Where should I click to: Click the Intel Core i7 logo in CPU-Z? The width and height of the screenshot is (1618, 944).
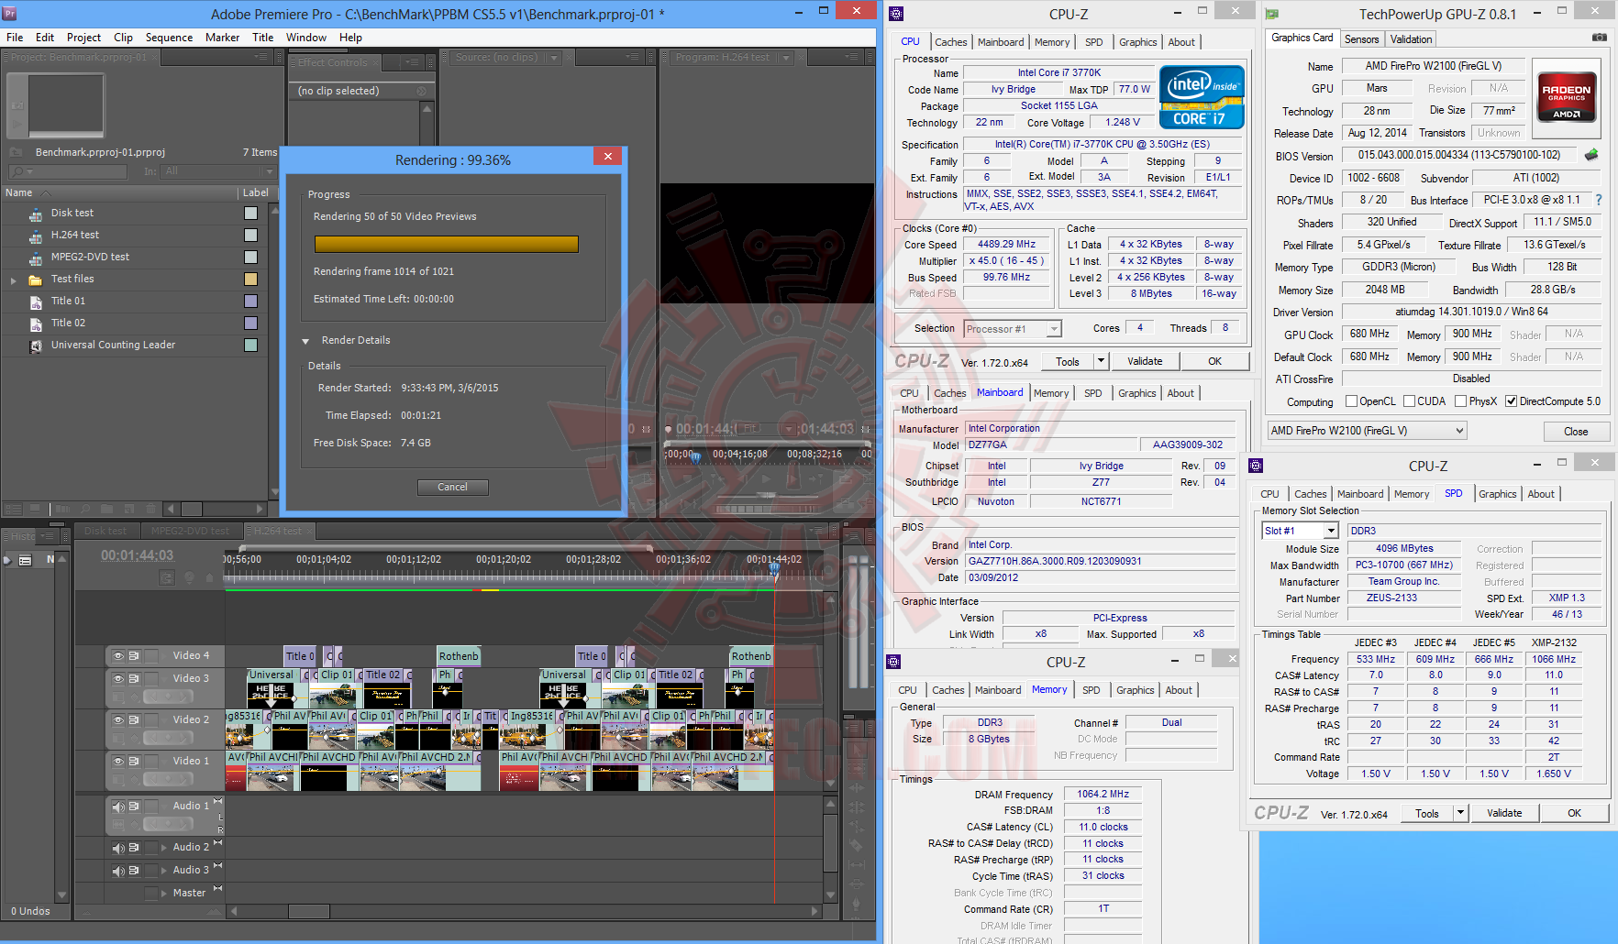pyautogui.click(x=1202, y=97)
